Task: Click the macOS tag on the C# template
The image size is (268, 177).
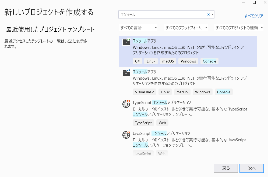Action: coord(168,61)
